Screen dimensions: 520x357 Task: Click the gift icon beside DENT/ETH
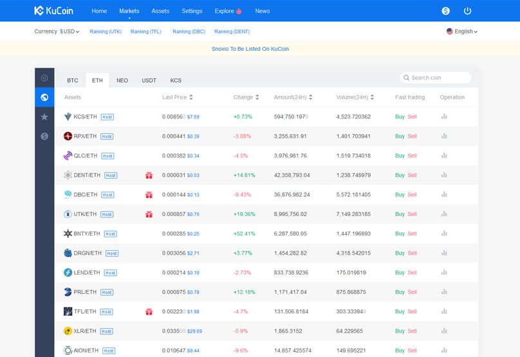pos(149,175)
